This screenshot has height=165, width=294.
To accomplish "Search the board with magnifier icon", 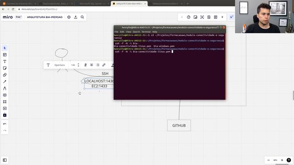I will coord(82,17).
